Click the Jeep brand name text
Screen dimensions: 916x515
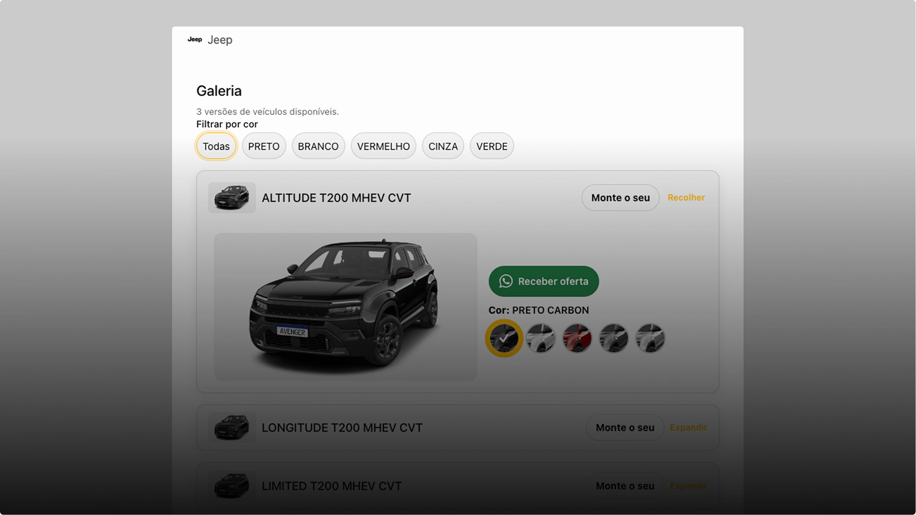[220, 40]
